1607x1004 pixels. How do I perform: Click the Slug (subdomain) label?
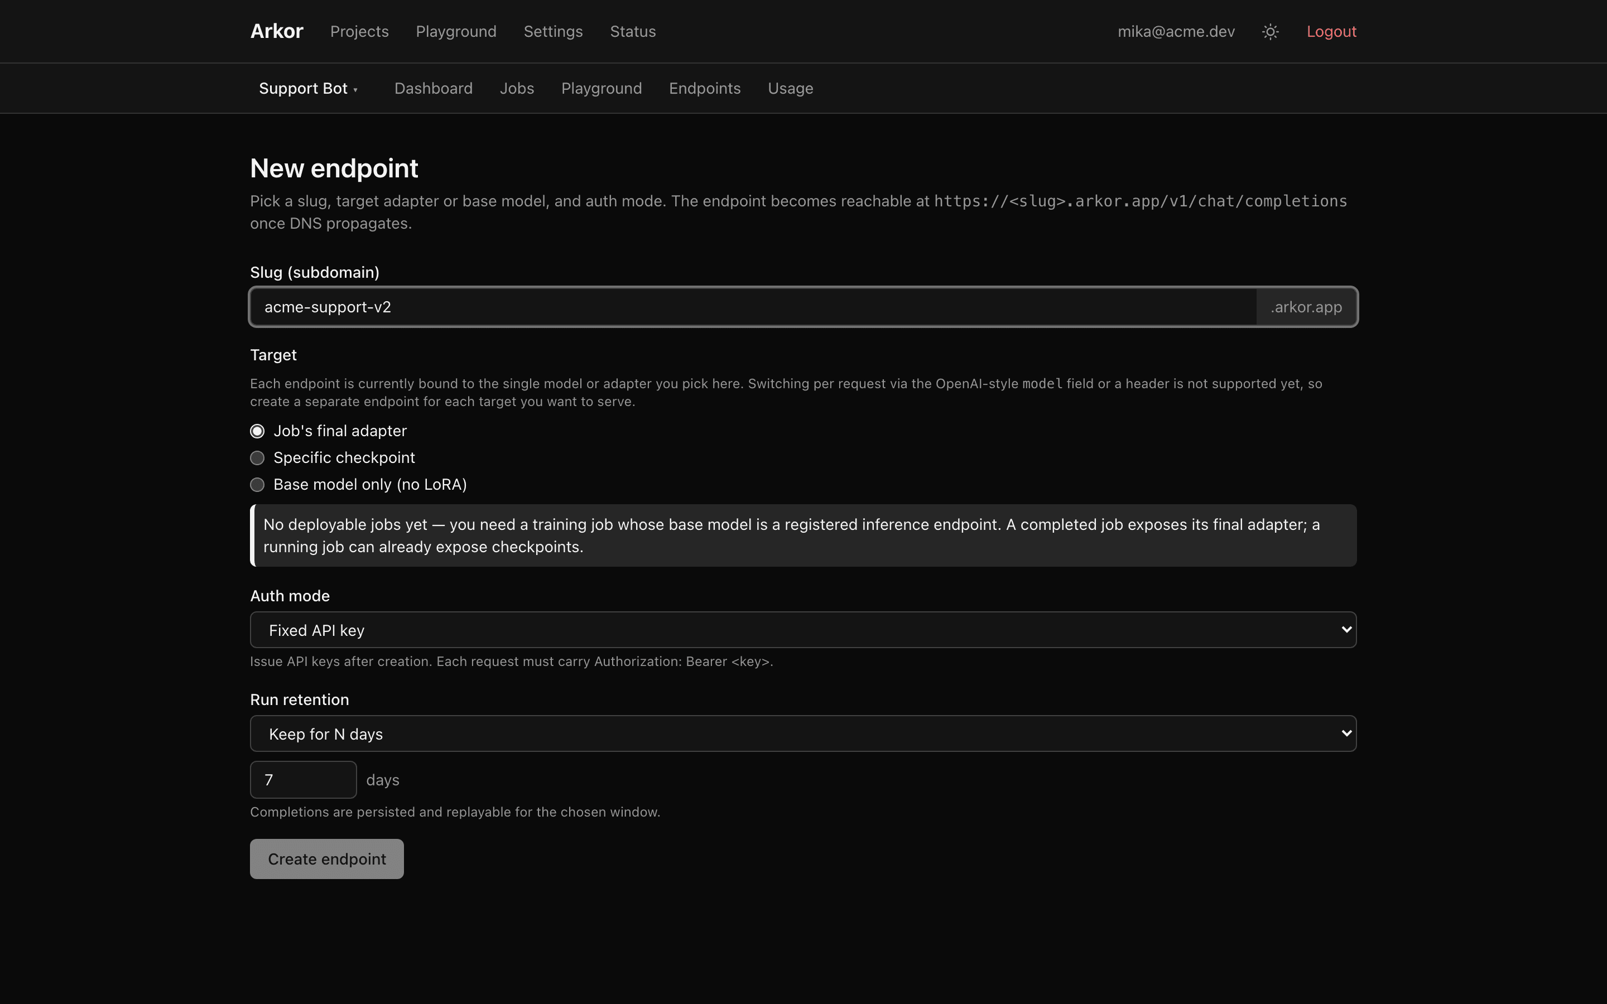pyautogui.click(x=315, y=272)
